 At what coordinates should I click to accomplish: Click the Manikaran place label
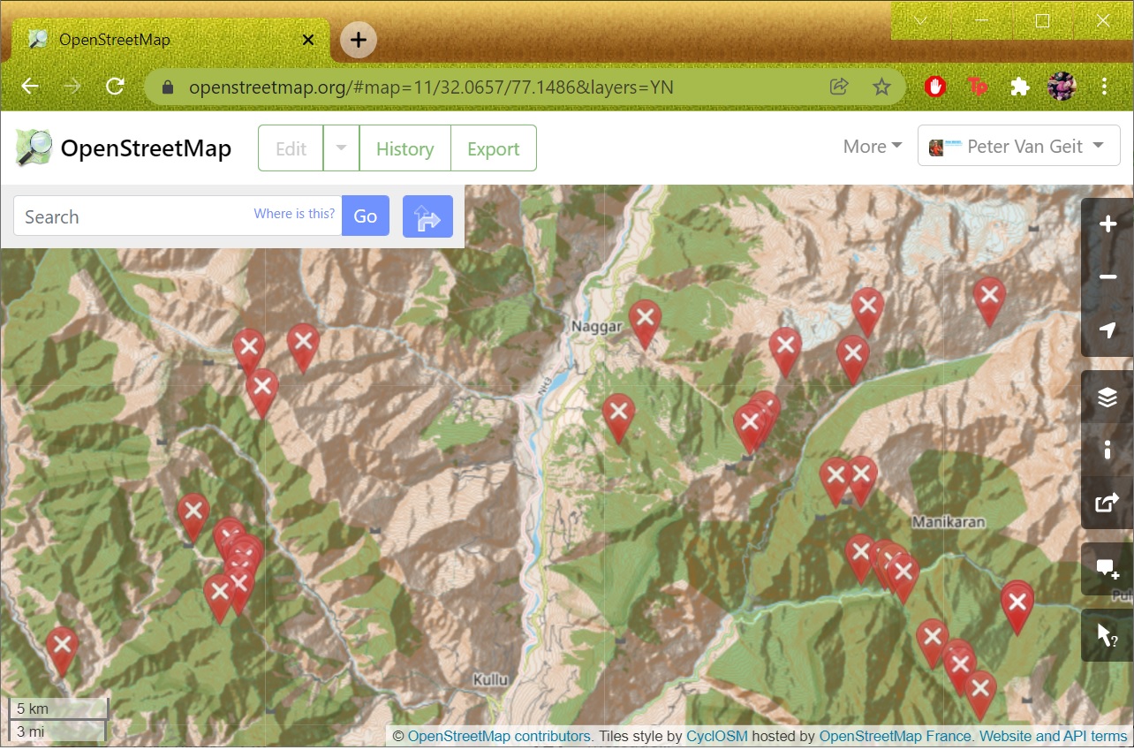949,522
